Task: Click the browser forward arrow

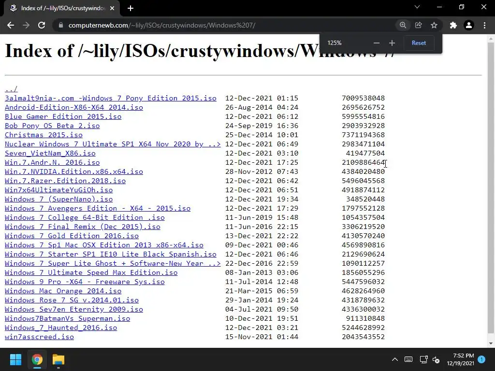Action: click(x=26, y=25)
